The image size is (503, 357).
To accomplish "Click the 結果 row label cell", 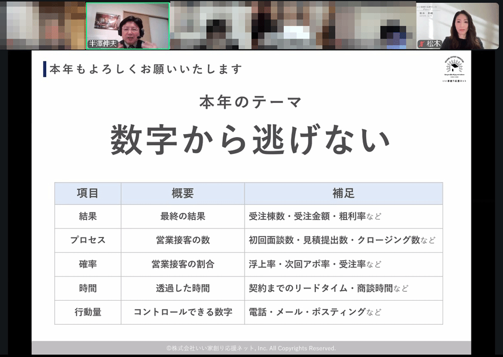I will point(88,216).
